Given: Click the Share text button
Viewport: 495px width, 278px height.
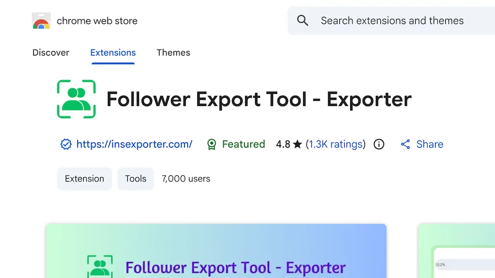Looking at the screenshot, I should 430,144.
